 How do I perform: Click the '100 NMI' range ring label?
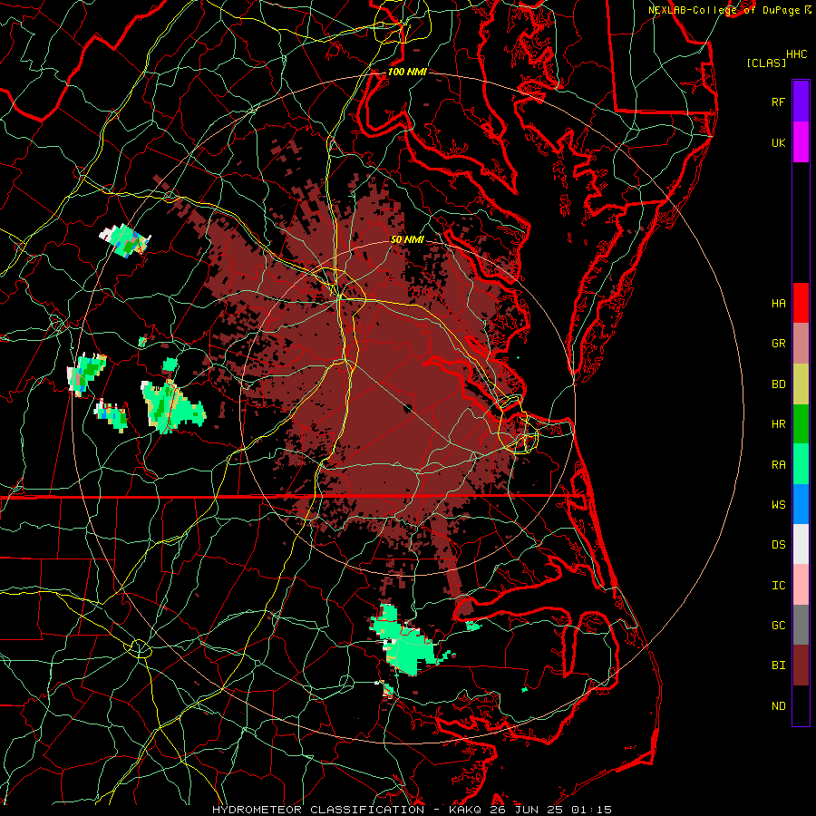pos(407,72)
